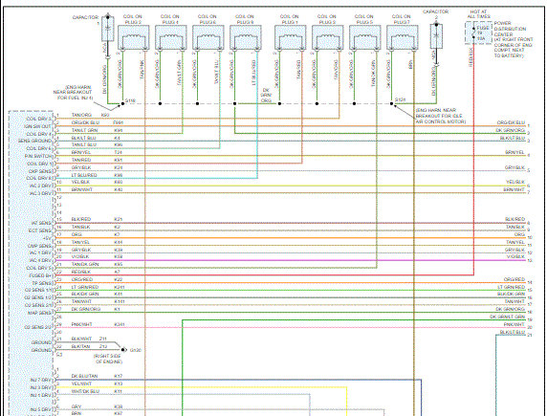Click the 'TP SENS' pin label

41,283
